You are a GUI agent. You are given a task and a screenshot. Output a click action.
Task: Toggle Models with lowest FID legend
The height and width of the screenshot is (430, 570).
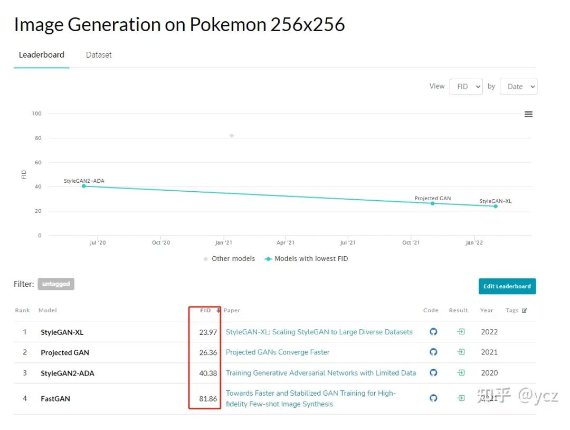[x=307, y=259]
